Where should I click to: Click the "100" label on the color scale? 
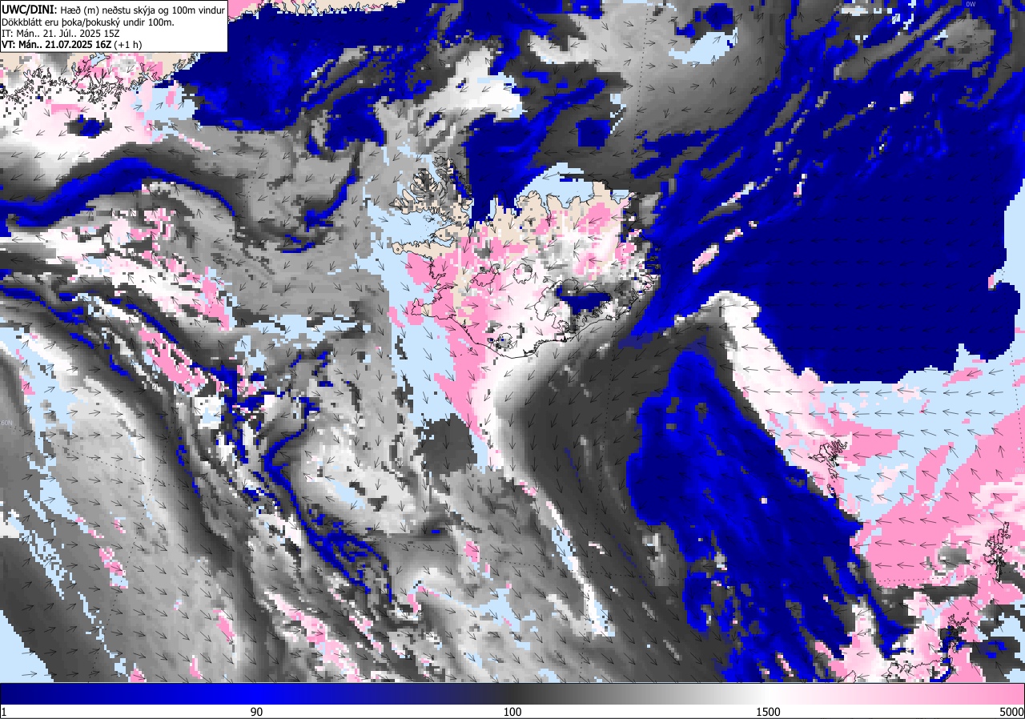point(512,712)
